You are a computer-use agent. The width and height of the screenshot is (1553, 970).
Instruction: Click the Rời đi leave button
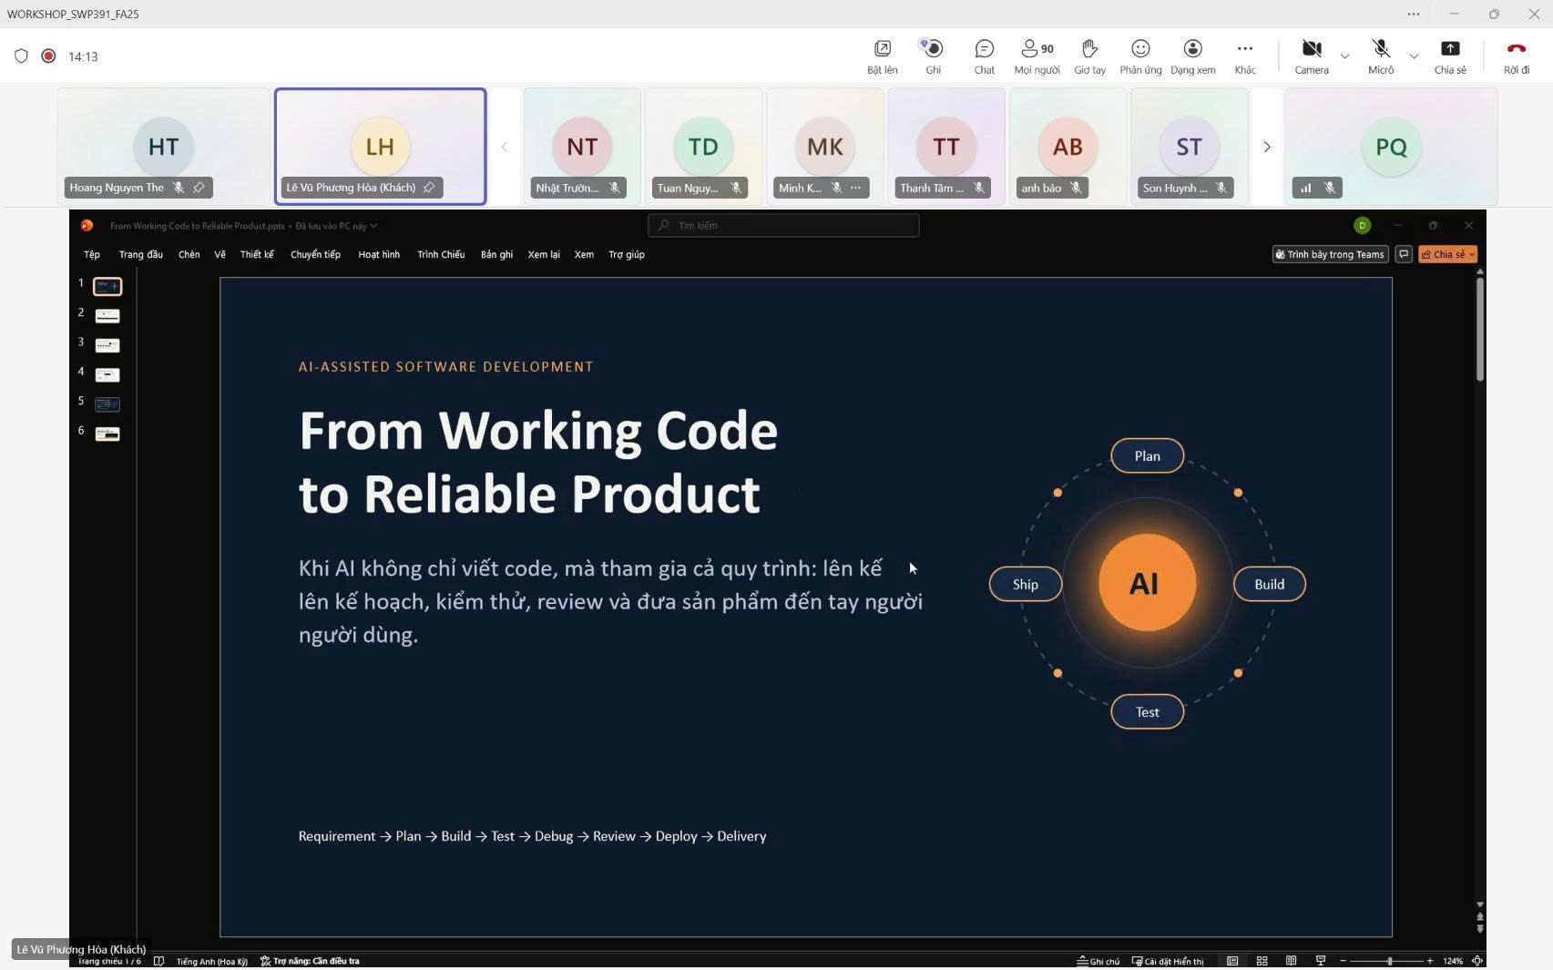pos(1517,56)
